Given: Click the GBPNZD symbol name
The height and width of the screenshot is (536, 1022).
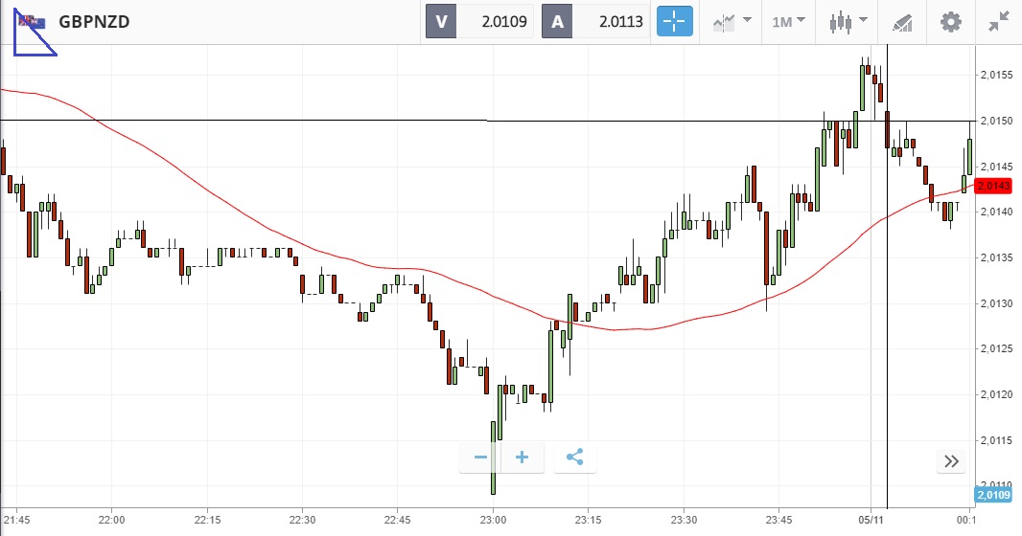Looking at the screenshot, I should click(94, 21).
